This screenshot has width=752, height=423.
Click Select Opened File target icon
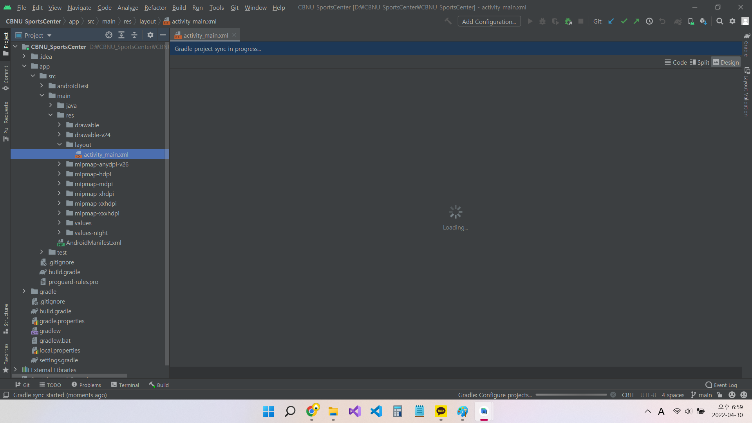109,35
